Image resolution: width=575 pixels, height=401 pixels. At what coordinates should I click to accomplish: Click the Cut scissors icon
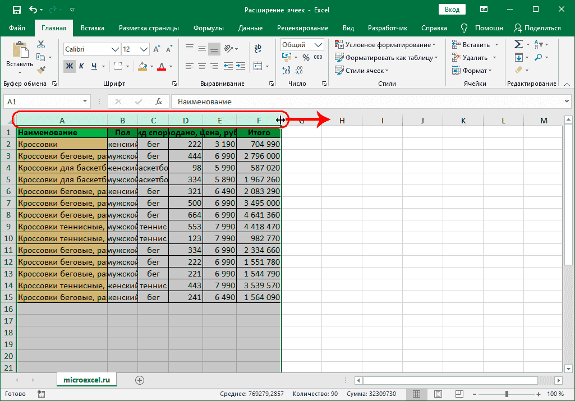pos(41,45)
